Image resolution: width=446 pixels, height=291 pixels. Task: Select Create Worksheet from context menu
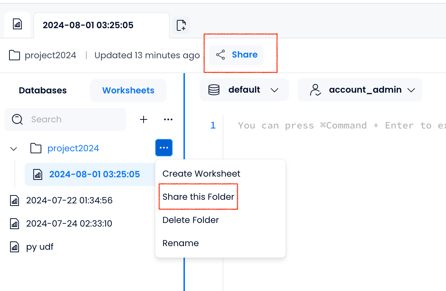[201, 174]
